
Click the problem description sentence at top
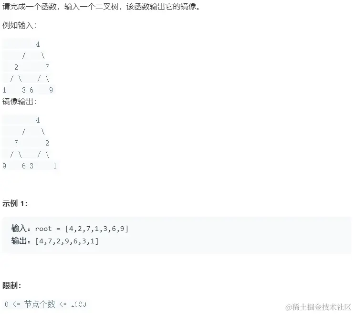click(101, 7)
